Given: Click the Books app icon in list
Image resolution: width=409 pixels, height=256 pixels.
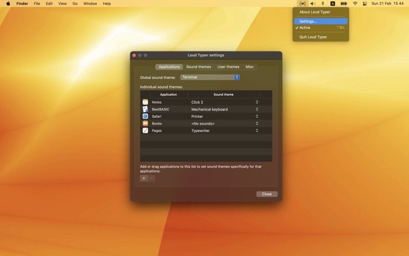Looking at the screenshot, I should 145,123.
